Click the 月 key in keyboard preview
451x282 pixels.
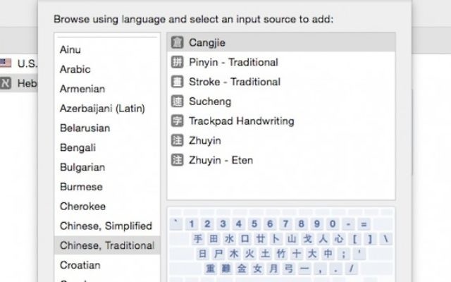[x=273, y=269]
